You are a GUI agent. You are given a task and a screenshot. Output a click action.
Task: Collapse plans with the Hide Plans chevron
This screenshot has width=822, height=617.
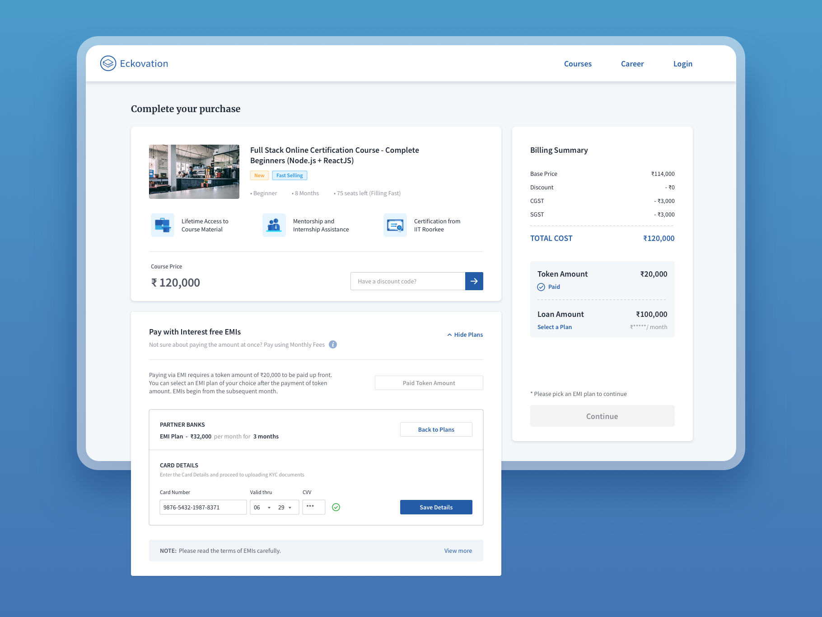[449, 335]
